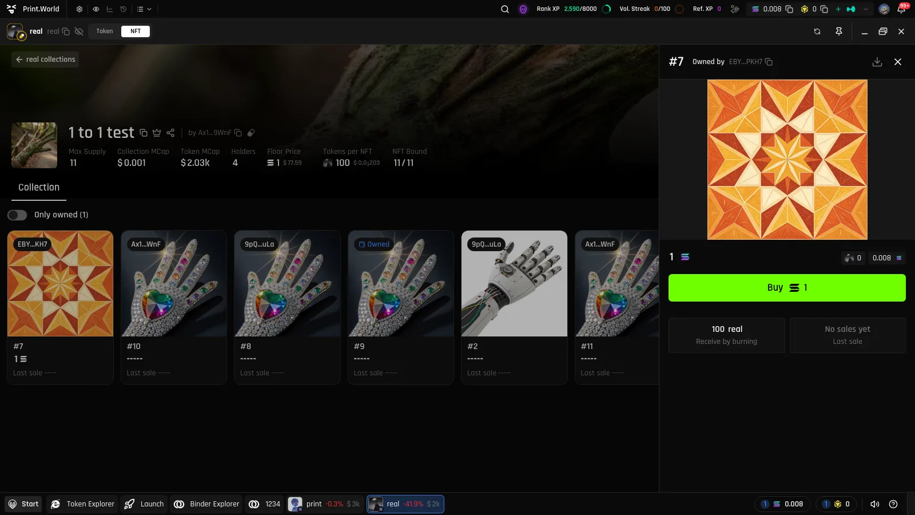
Task: Share the 1 to 1 test collection
Action: point(170,133)
